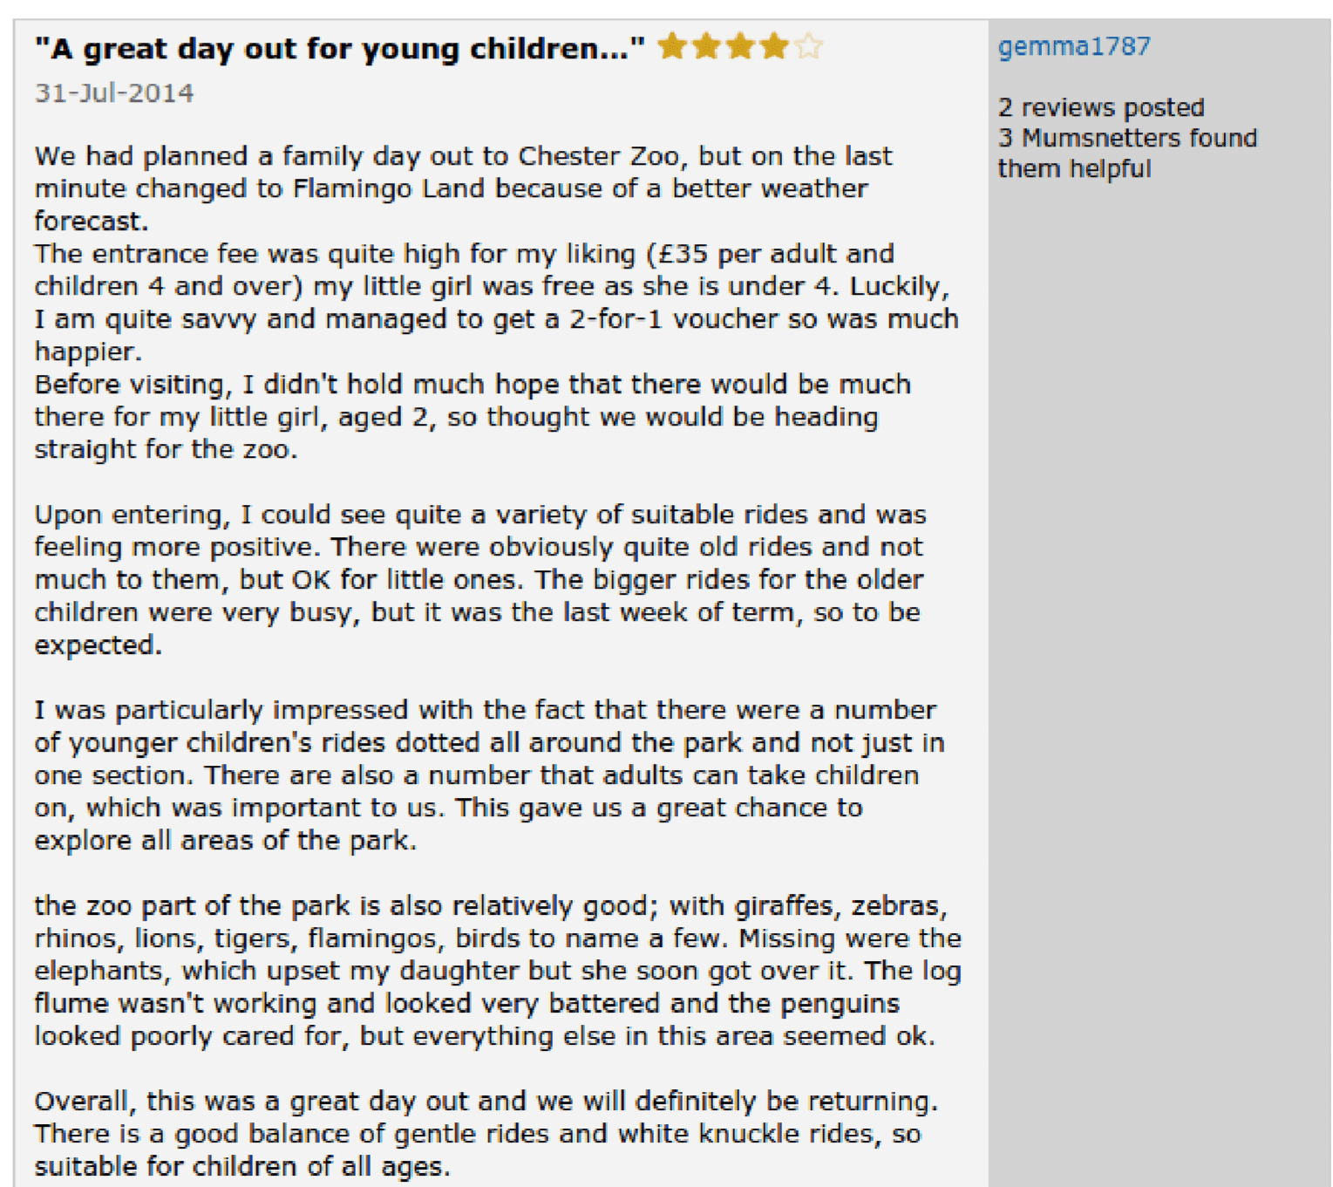Click the paragraph about giraffes and zebras
Screen dimensions: 1333x1187
498,971
